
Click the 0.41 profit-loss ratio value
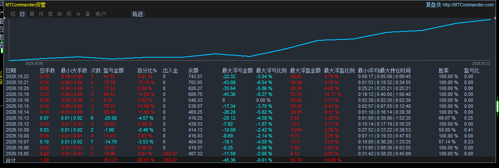pyautogui.click(x=468, y=130)
